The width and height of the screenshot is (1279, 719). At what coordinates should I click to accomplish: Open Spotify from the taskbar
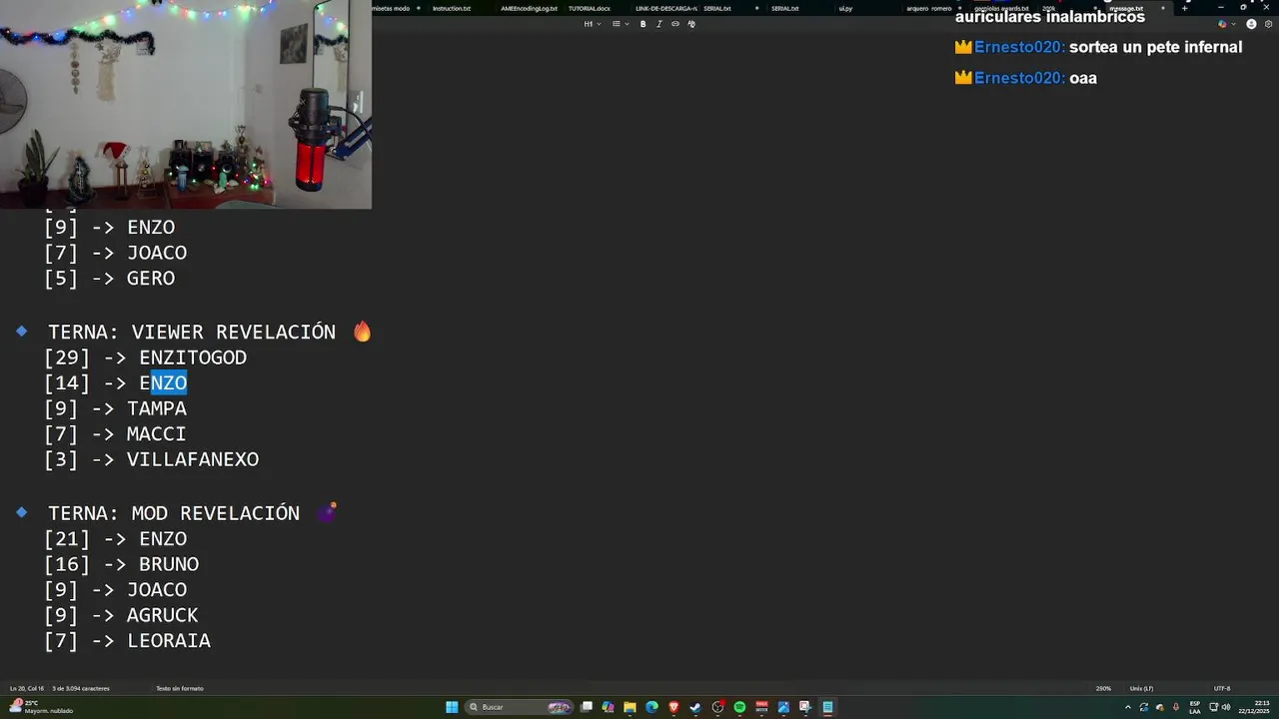(x=739, y=707)
